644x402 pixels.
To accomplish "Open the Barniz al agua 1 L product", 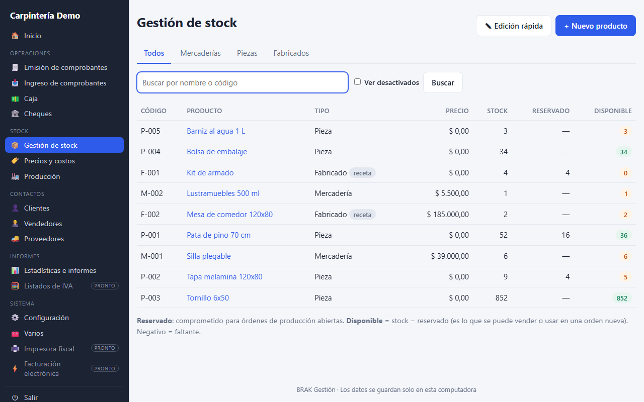I will click(x=216, y=131).
